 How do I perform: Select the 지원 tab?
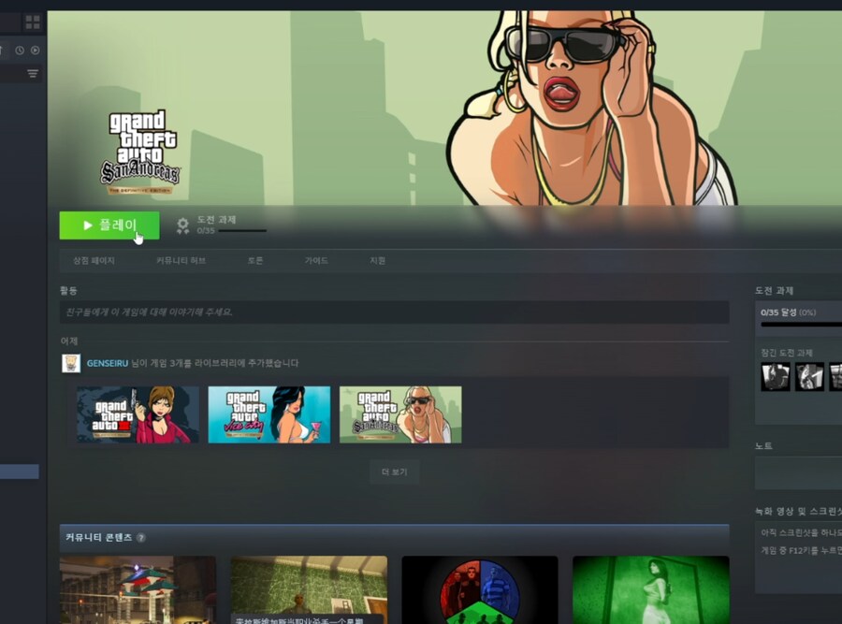pos(377,261)
